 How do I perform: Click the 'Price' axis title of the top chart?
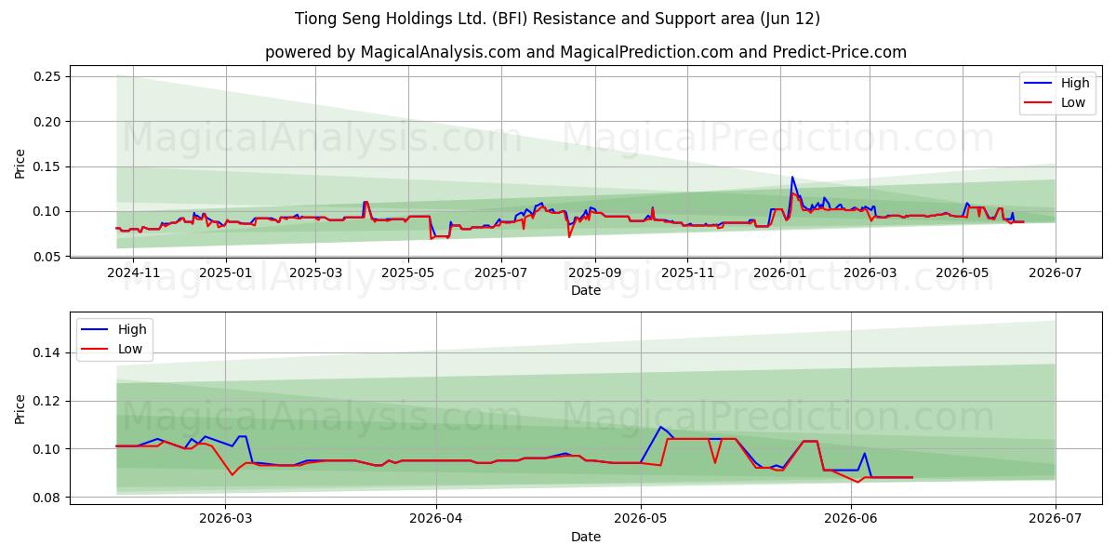click(x=20, y=164)
